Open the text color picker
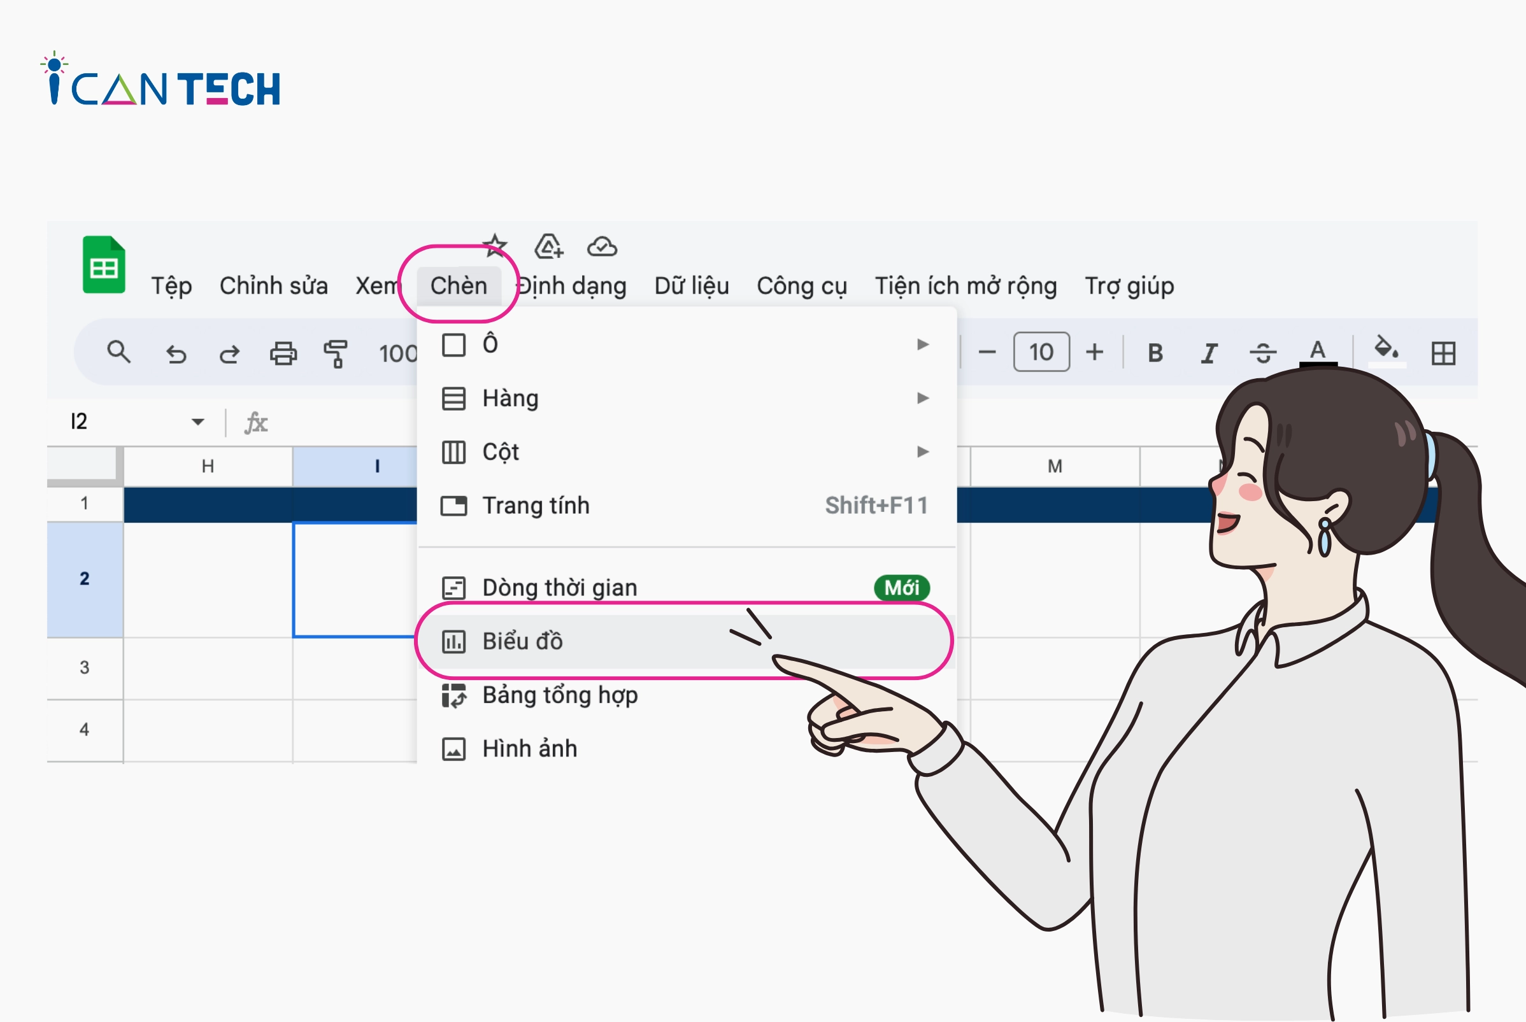1526x1022 pixels. pos(1317,353)
